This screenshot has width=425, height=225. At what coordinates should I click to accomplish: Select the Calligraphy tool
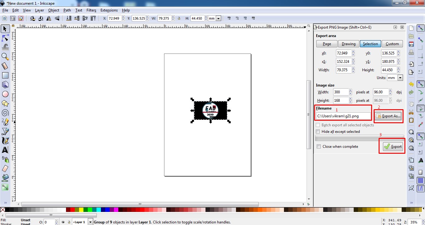point(5,141)
